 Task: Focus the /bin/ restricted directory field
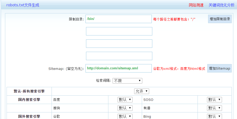(118, 19)
